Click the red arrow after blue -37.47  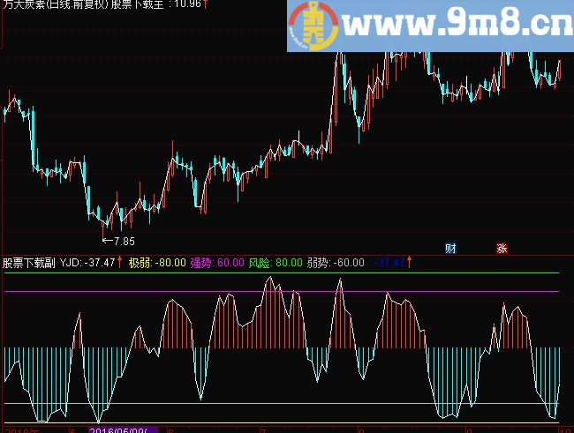(409, 262)
